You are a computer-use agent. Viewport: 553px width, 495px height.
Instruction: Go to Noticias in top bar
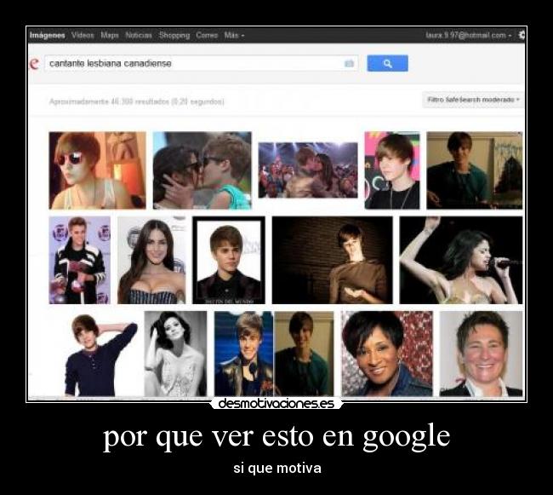click(139, 35)
